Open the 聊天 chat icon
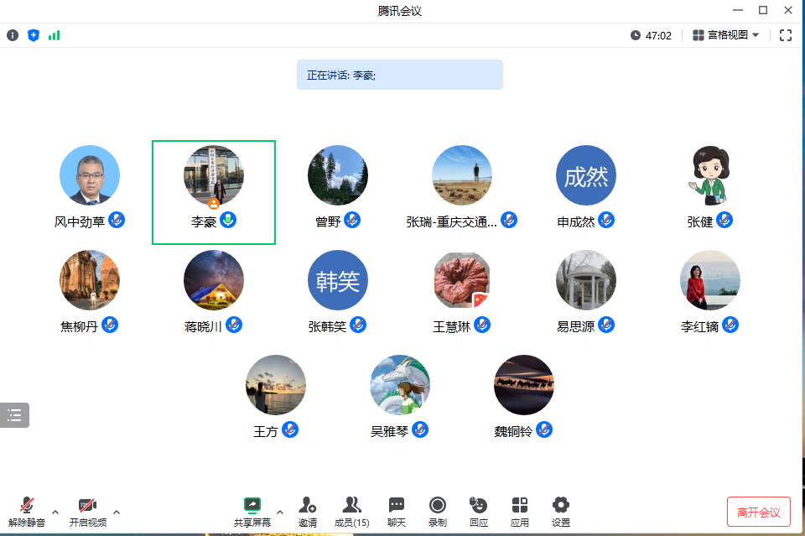The height and width of the screenshot is (536, 805). click(397, 510)
